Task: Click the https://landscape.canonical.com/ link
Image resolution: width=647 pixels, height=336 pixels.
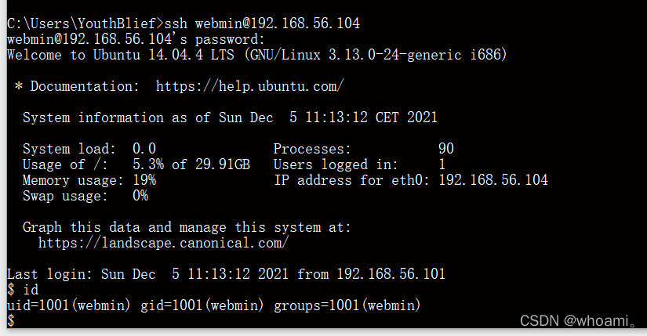Action: click(x=163, y=243)
